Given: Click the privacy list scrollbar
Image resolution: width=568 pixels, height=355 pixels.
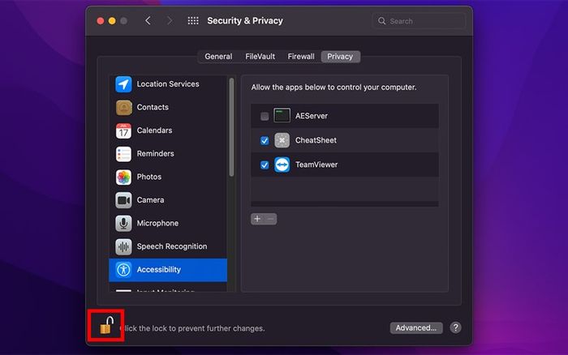Looking at the screenshot, I should tap(231, 127).
